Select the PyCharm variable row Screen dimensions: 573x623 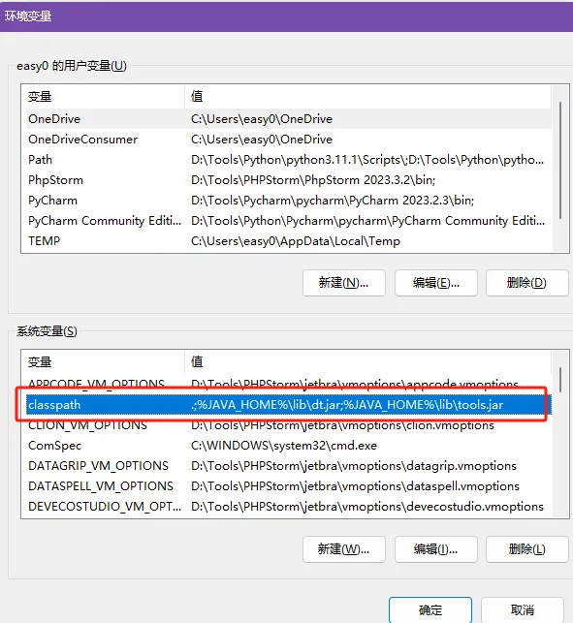(289, 201)
